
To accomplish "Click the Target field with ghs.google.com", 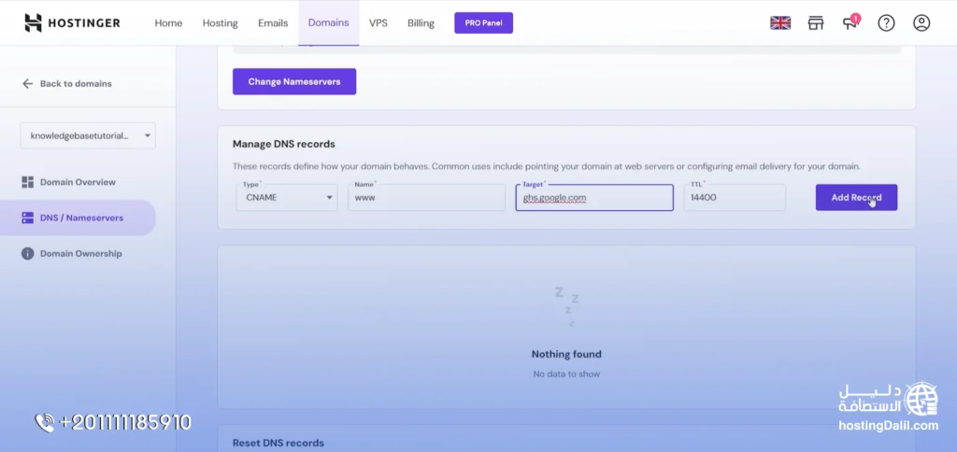I will 593,197.
